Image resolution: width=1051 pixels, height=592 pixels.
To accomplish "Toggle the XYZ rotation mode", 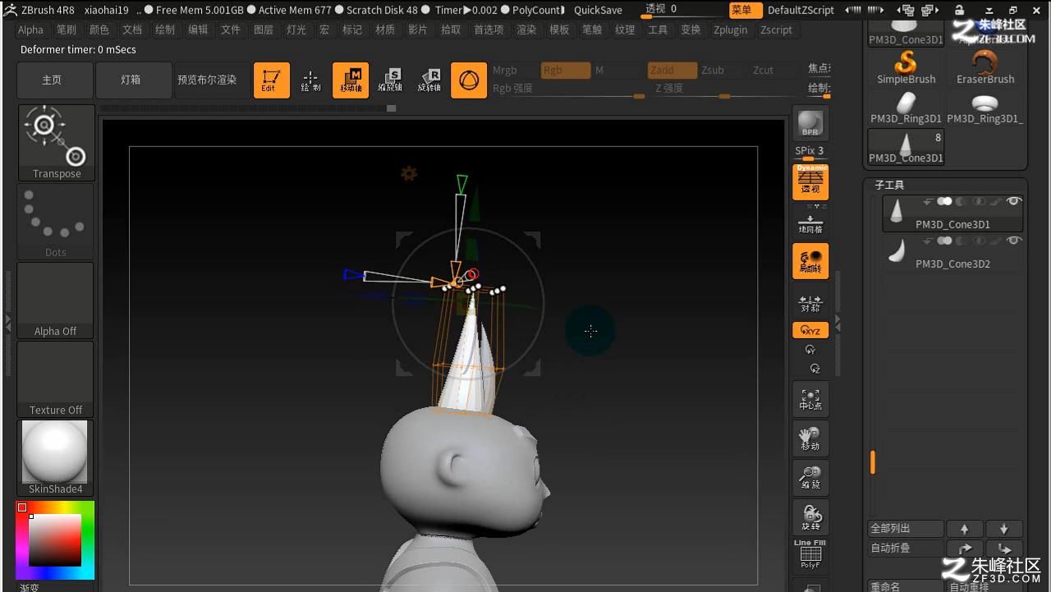I will coord(810,330).
